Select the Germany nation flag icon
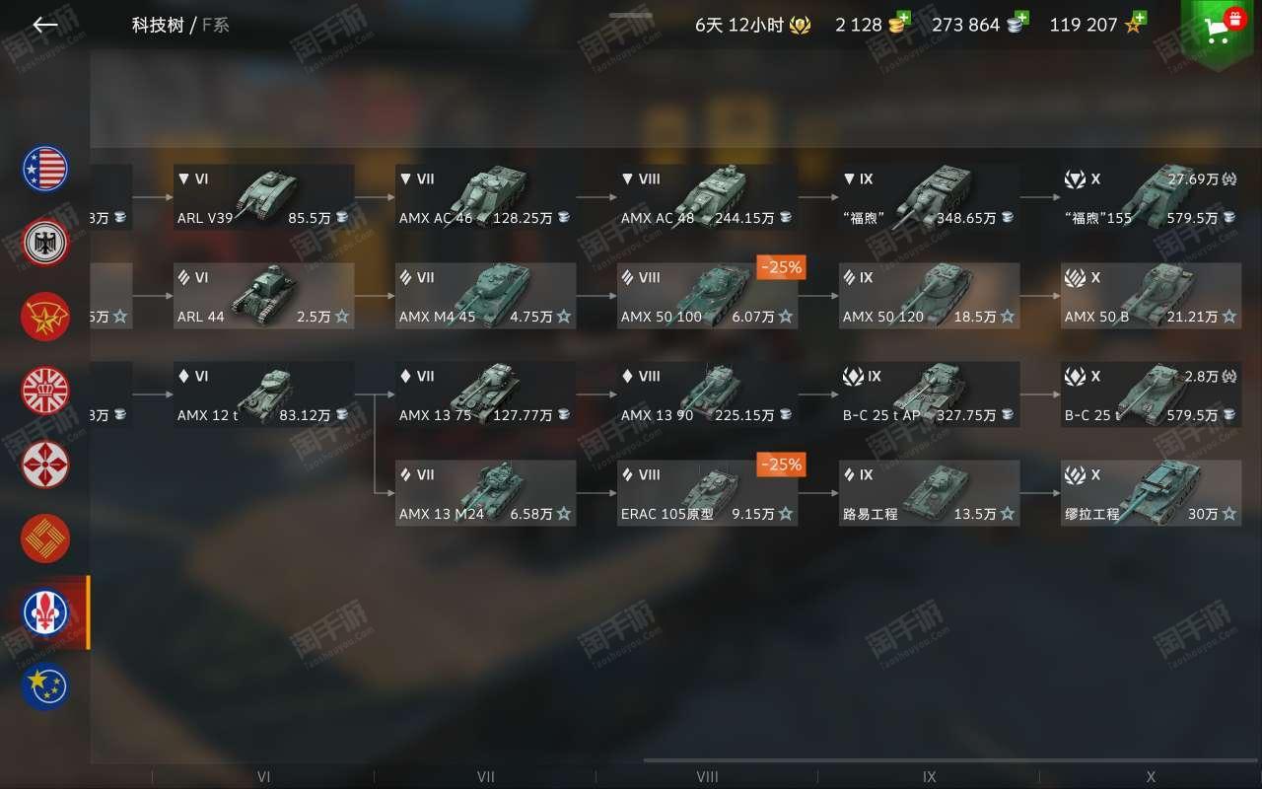 [x=45, y=243]
